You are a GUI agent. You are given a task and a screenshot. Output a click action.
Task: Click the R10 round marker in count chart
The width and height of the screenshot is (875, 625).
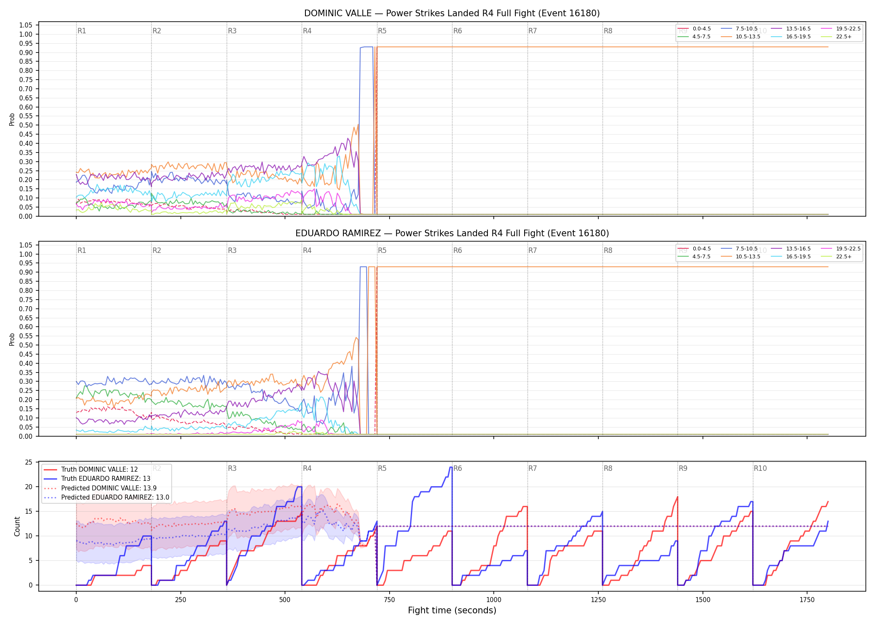click(x=760, y=468)
